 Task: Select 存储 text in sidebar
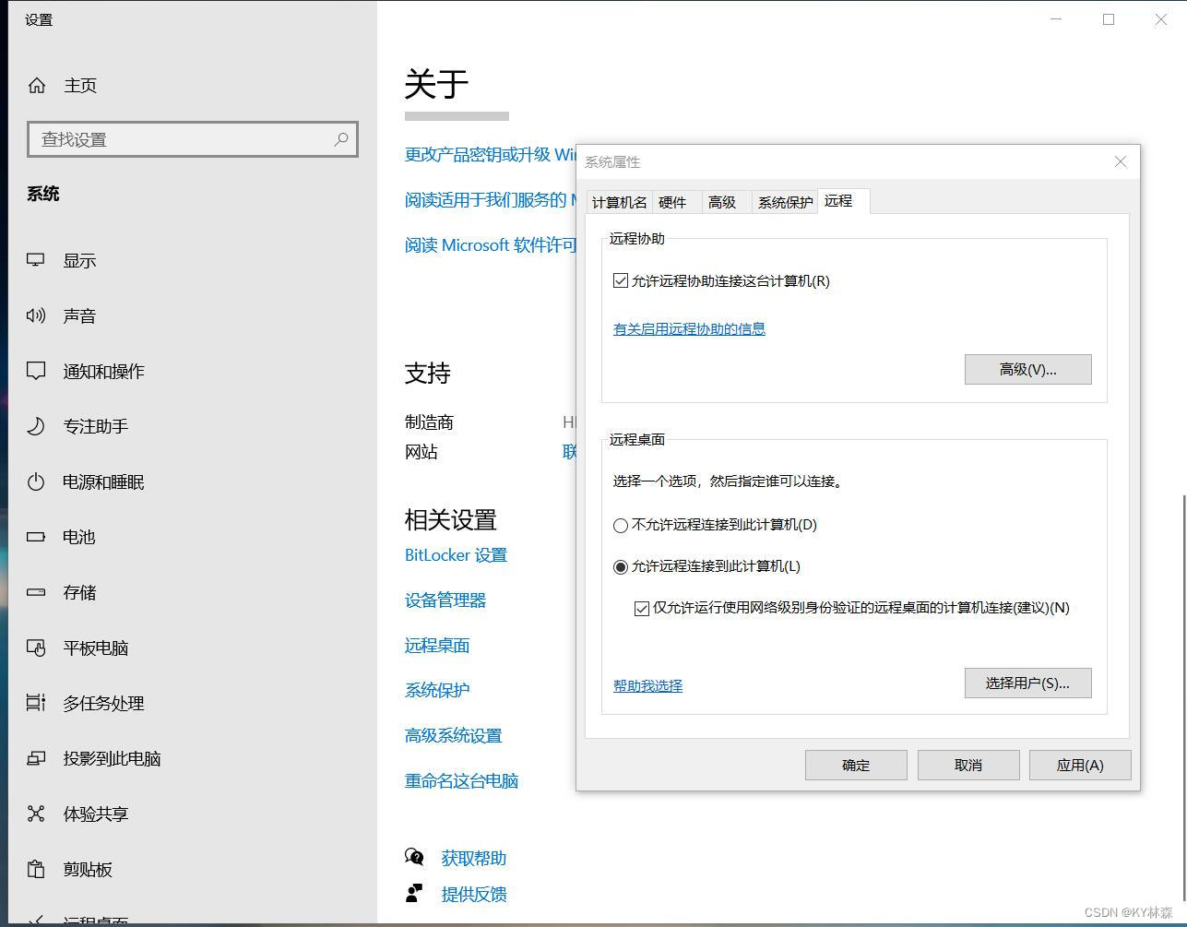[79, 592]
